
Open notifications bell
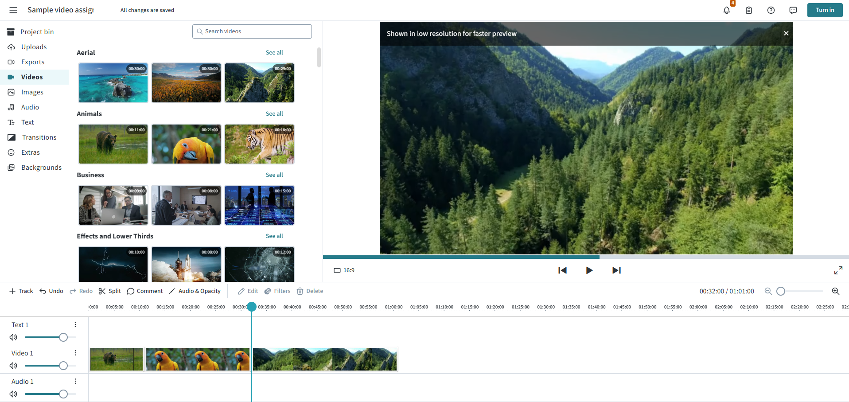coord(727,10)
